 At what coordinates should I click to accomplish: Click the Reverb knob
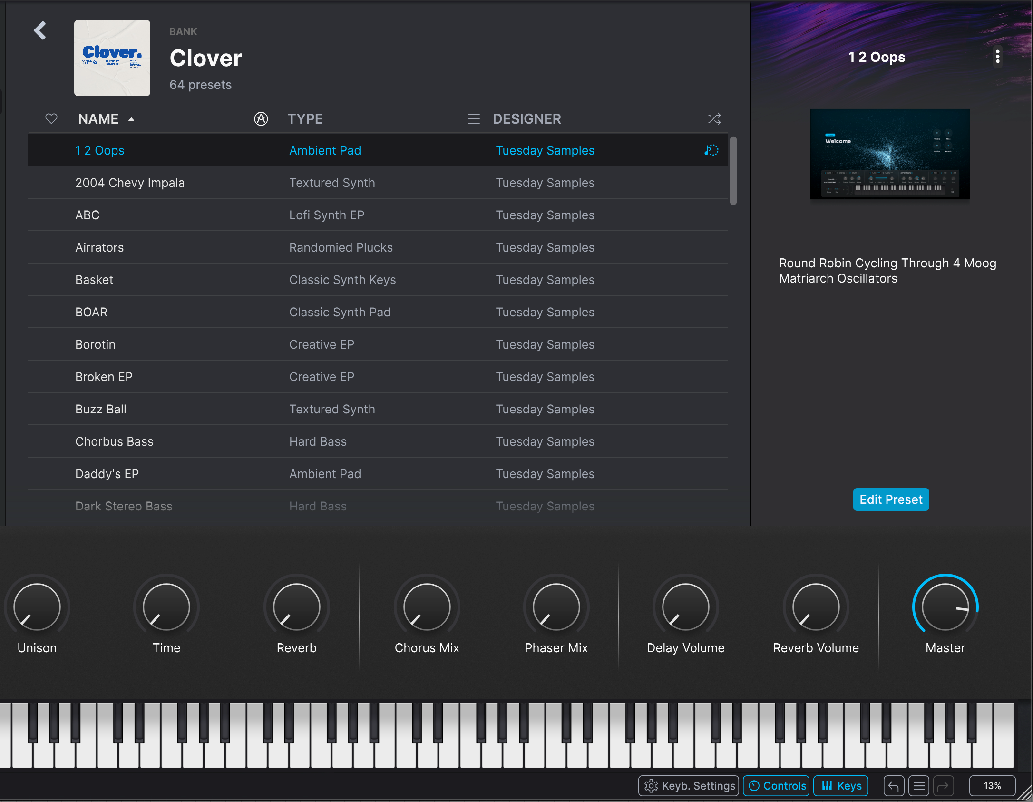[x=297, y=606]
